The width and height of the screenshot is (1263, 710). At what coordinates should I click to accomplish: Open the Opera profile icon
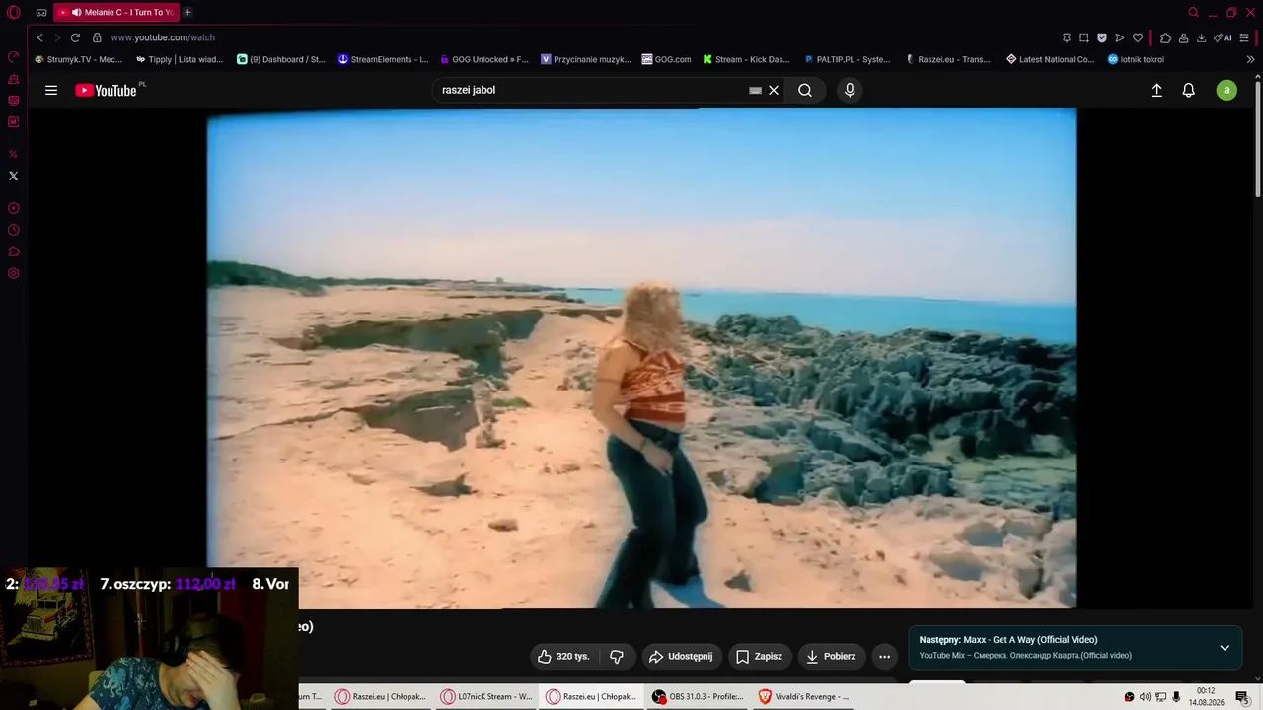coord(1183,37)
